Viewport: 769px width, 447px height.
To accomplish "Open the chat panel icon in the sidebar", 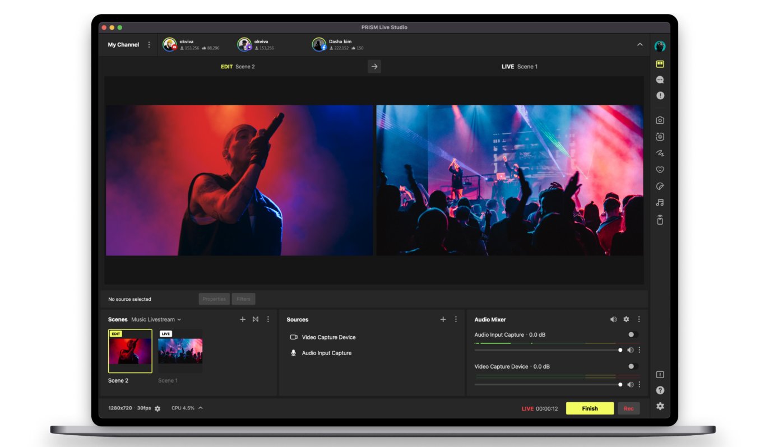I will pyautogui.click(x=660, y=80).
